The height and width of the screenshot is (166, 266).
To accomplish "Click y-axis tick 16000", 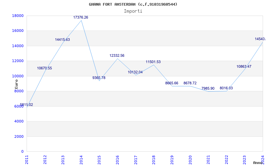I will [18, 31].
